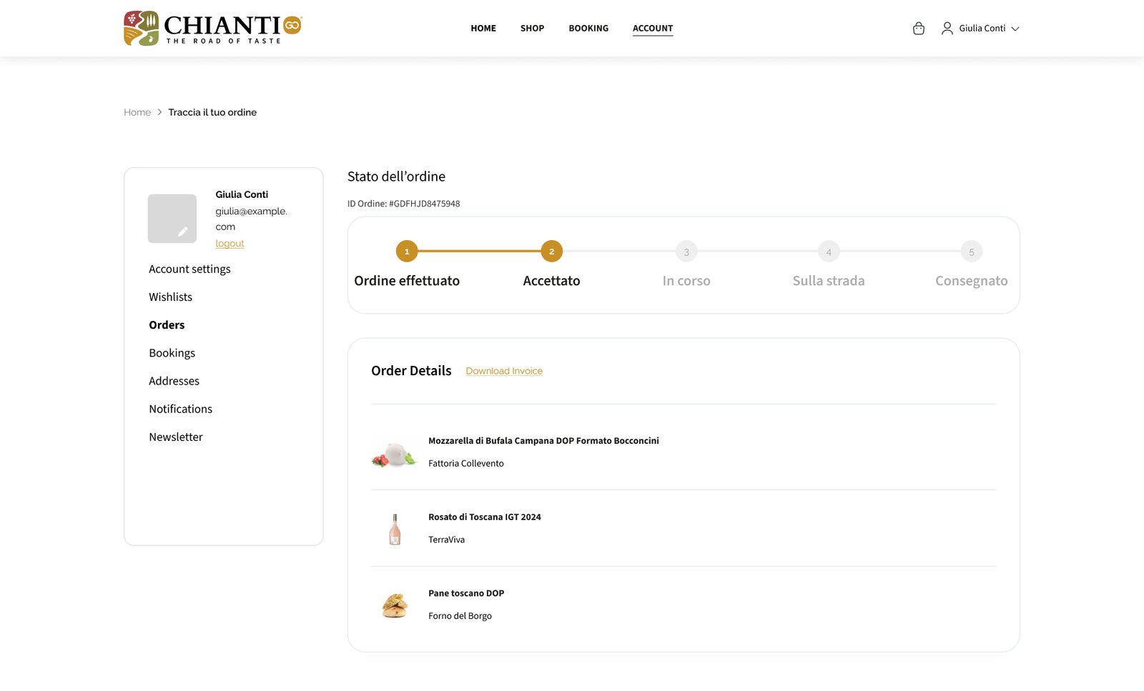Click the giulia@example.com email text
1144x691 pixels.
(x=251, y=219)
